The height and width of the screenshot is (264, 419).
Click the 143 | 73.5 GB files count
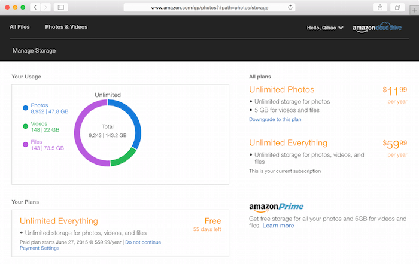tap(47, 148)
